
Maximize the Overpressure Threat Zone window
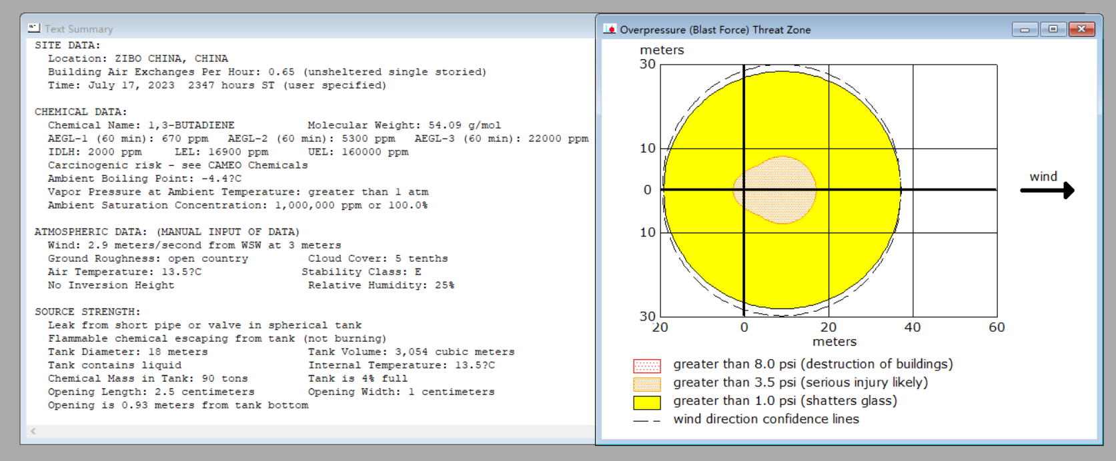(x=1053, y=29)
